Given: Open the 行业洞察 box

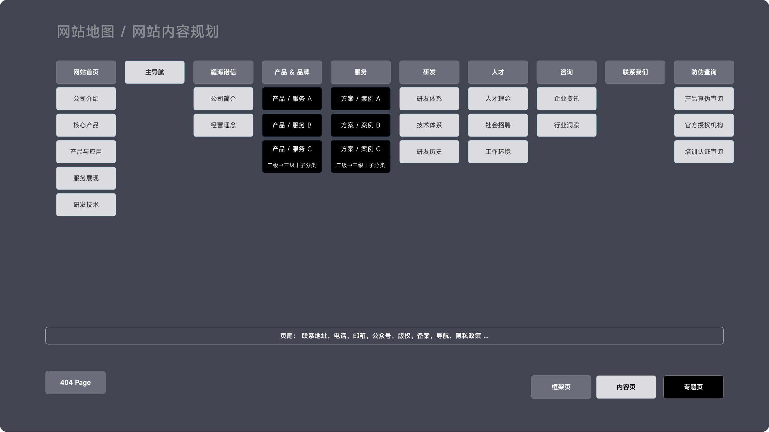Looking at the screenshot, I should [x=566, y=125].
